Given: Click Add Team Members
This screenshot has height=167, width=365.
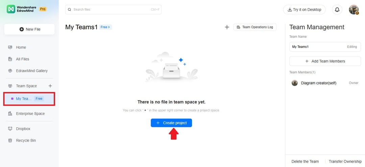Looking at the screenshot, I should click(325, 61).
